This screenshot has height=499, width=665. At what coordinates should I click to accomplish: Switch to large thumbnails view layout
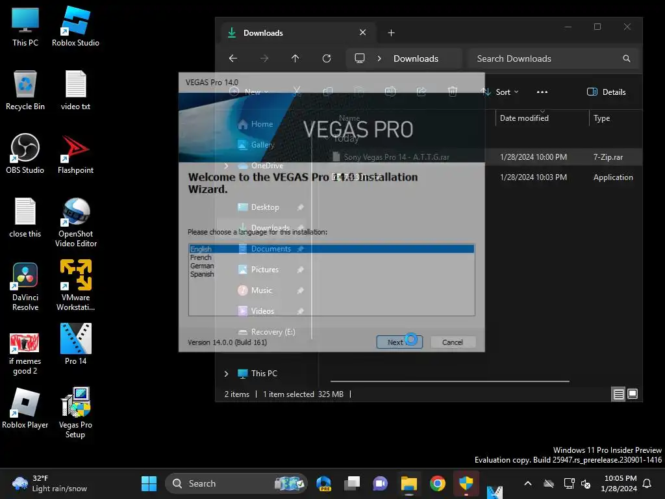tap(633, 394)
